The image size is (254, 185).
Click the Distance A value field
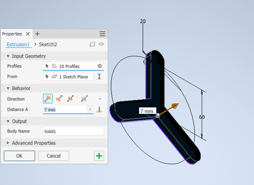pyautogui.click(x=65, y=110)
